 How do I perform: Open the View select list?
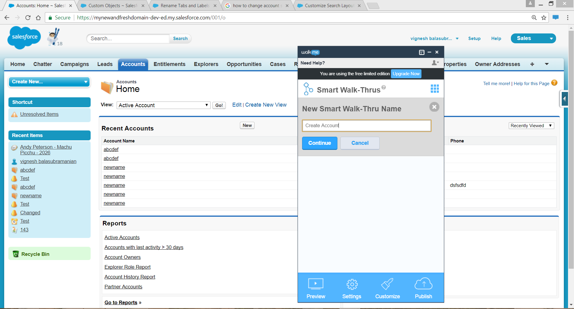pyautogui.click(x=163, y=105)
